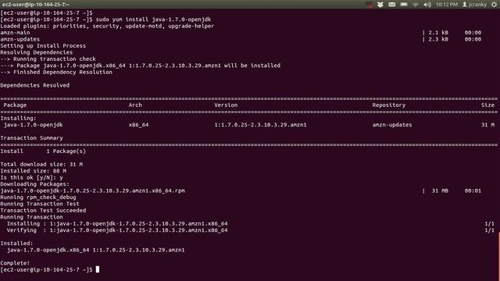Image resolution: width=500 pixels, height=281 pixels.
Task: Click 'Is this ok [y/N]: y' line
Action: (x=31, y=177)
